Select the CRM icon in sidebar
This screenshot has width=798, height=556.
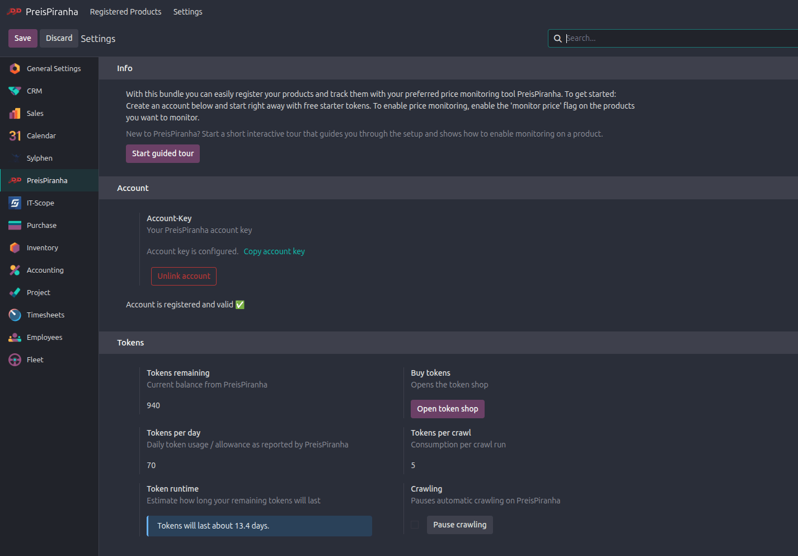click(15, 91)
